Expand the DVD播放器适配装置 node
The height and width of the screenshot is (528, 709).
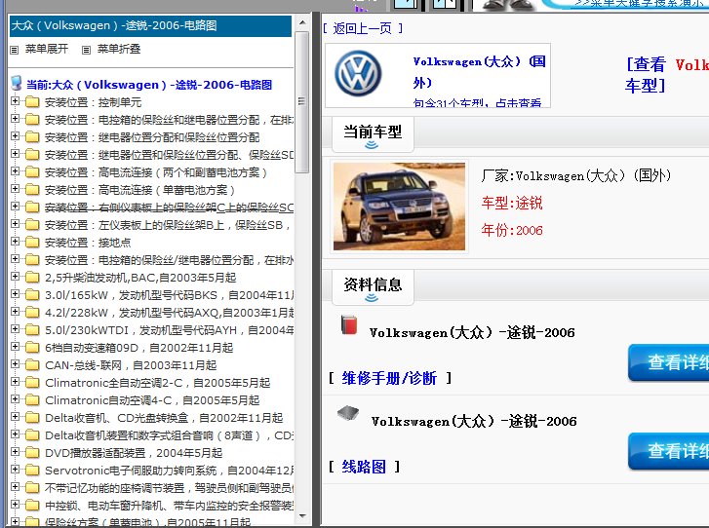(x=15, y=452)
